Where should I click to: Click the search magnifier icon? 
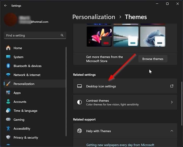coord(62,35)
